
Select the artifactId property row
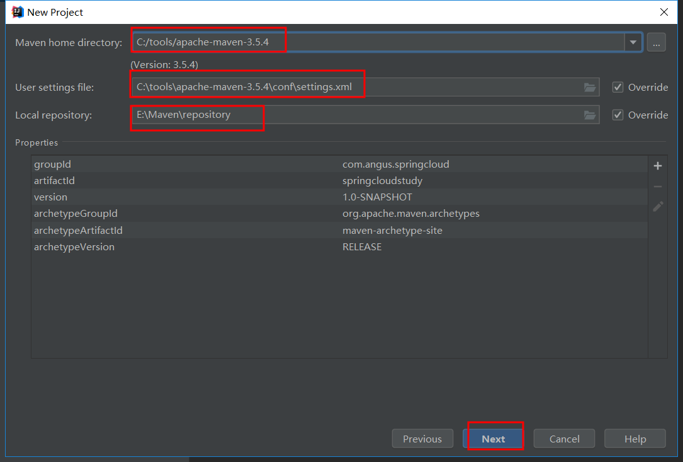[339, 181]
